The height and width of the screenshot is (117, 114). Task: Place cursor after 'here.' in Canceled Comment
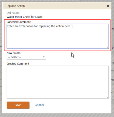(x=72, y=26)
